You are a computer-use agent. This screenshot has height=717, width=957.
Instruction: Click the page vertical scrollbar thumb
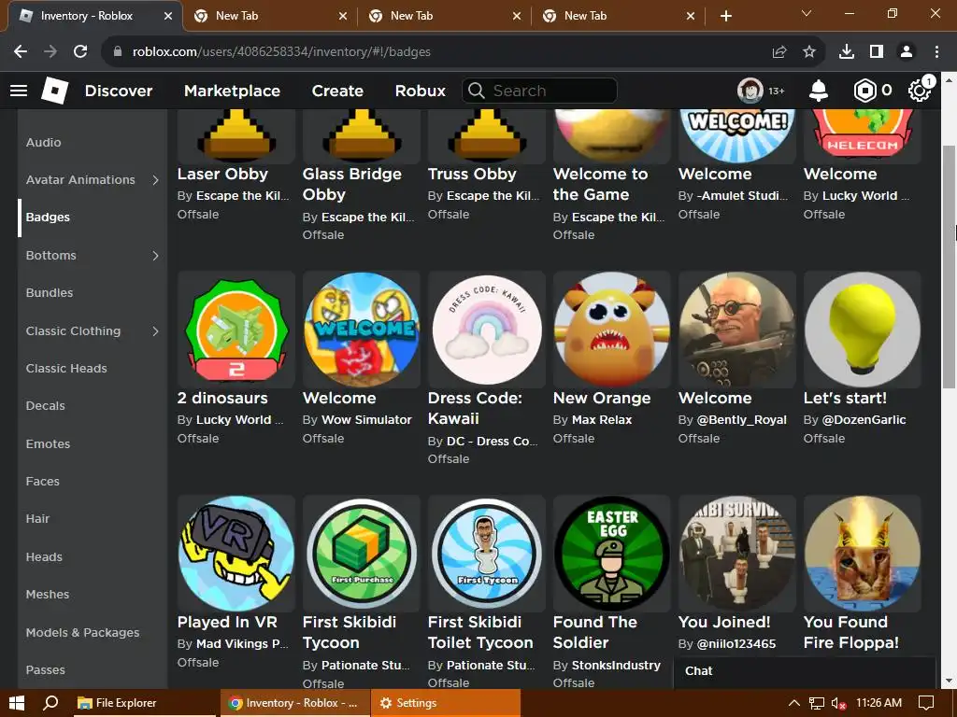pyautogui.click(x=950, y=266)
